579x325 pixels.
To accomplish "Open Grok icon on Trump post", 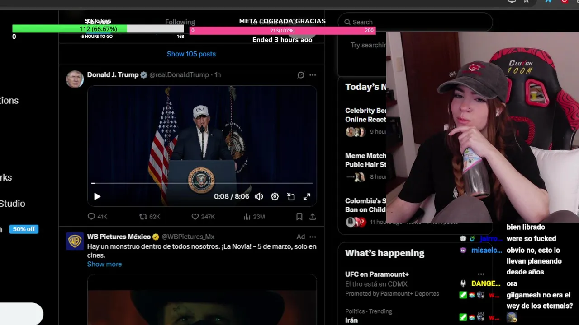I will (x=301, y=75).
